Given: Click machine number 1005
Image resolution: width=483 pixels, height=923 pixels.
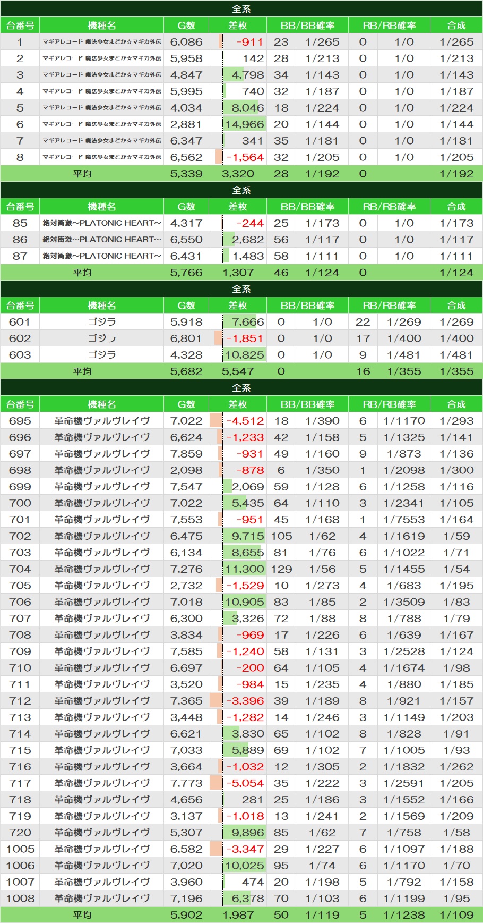Looking at the screenshot, I should (x=20, y=849).
